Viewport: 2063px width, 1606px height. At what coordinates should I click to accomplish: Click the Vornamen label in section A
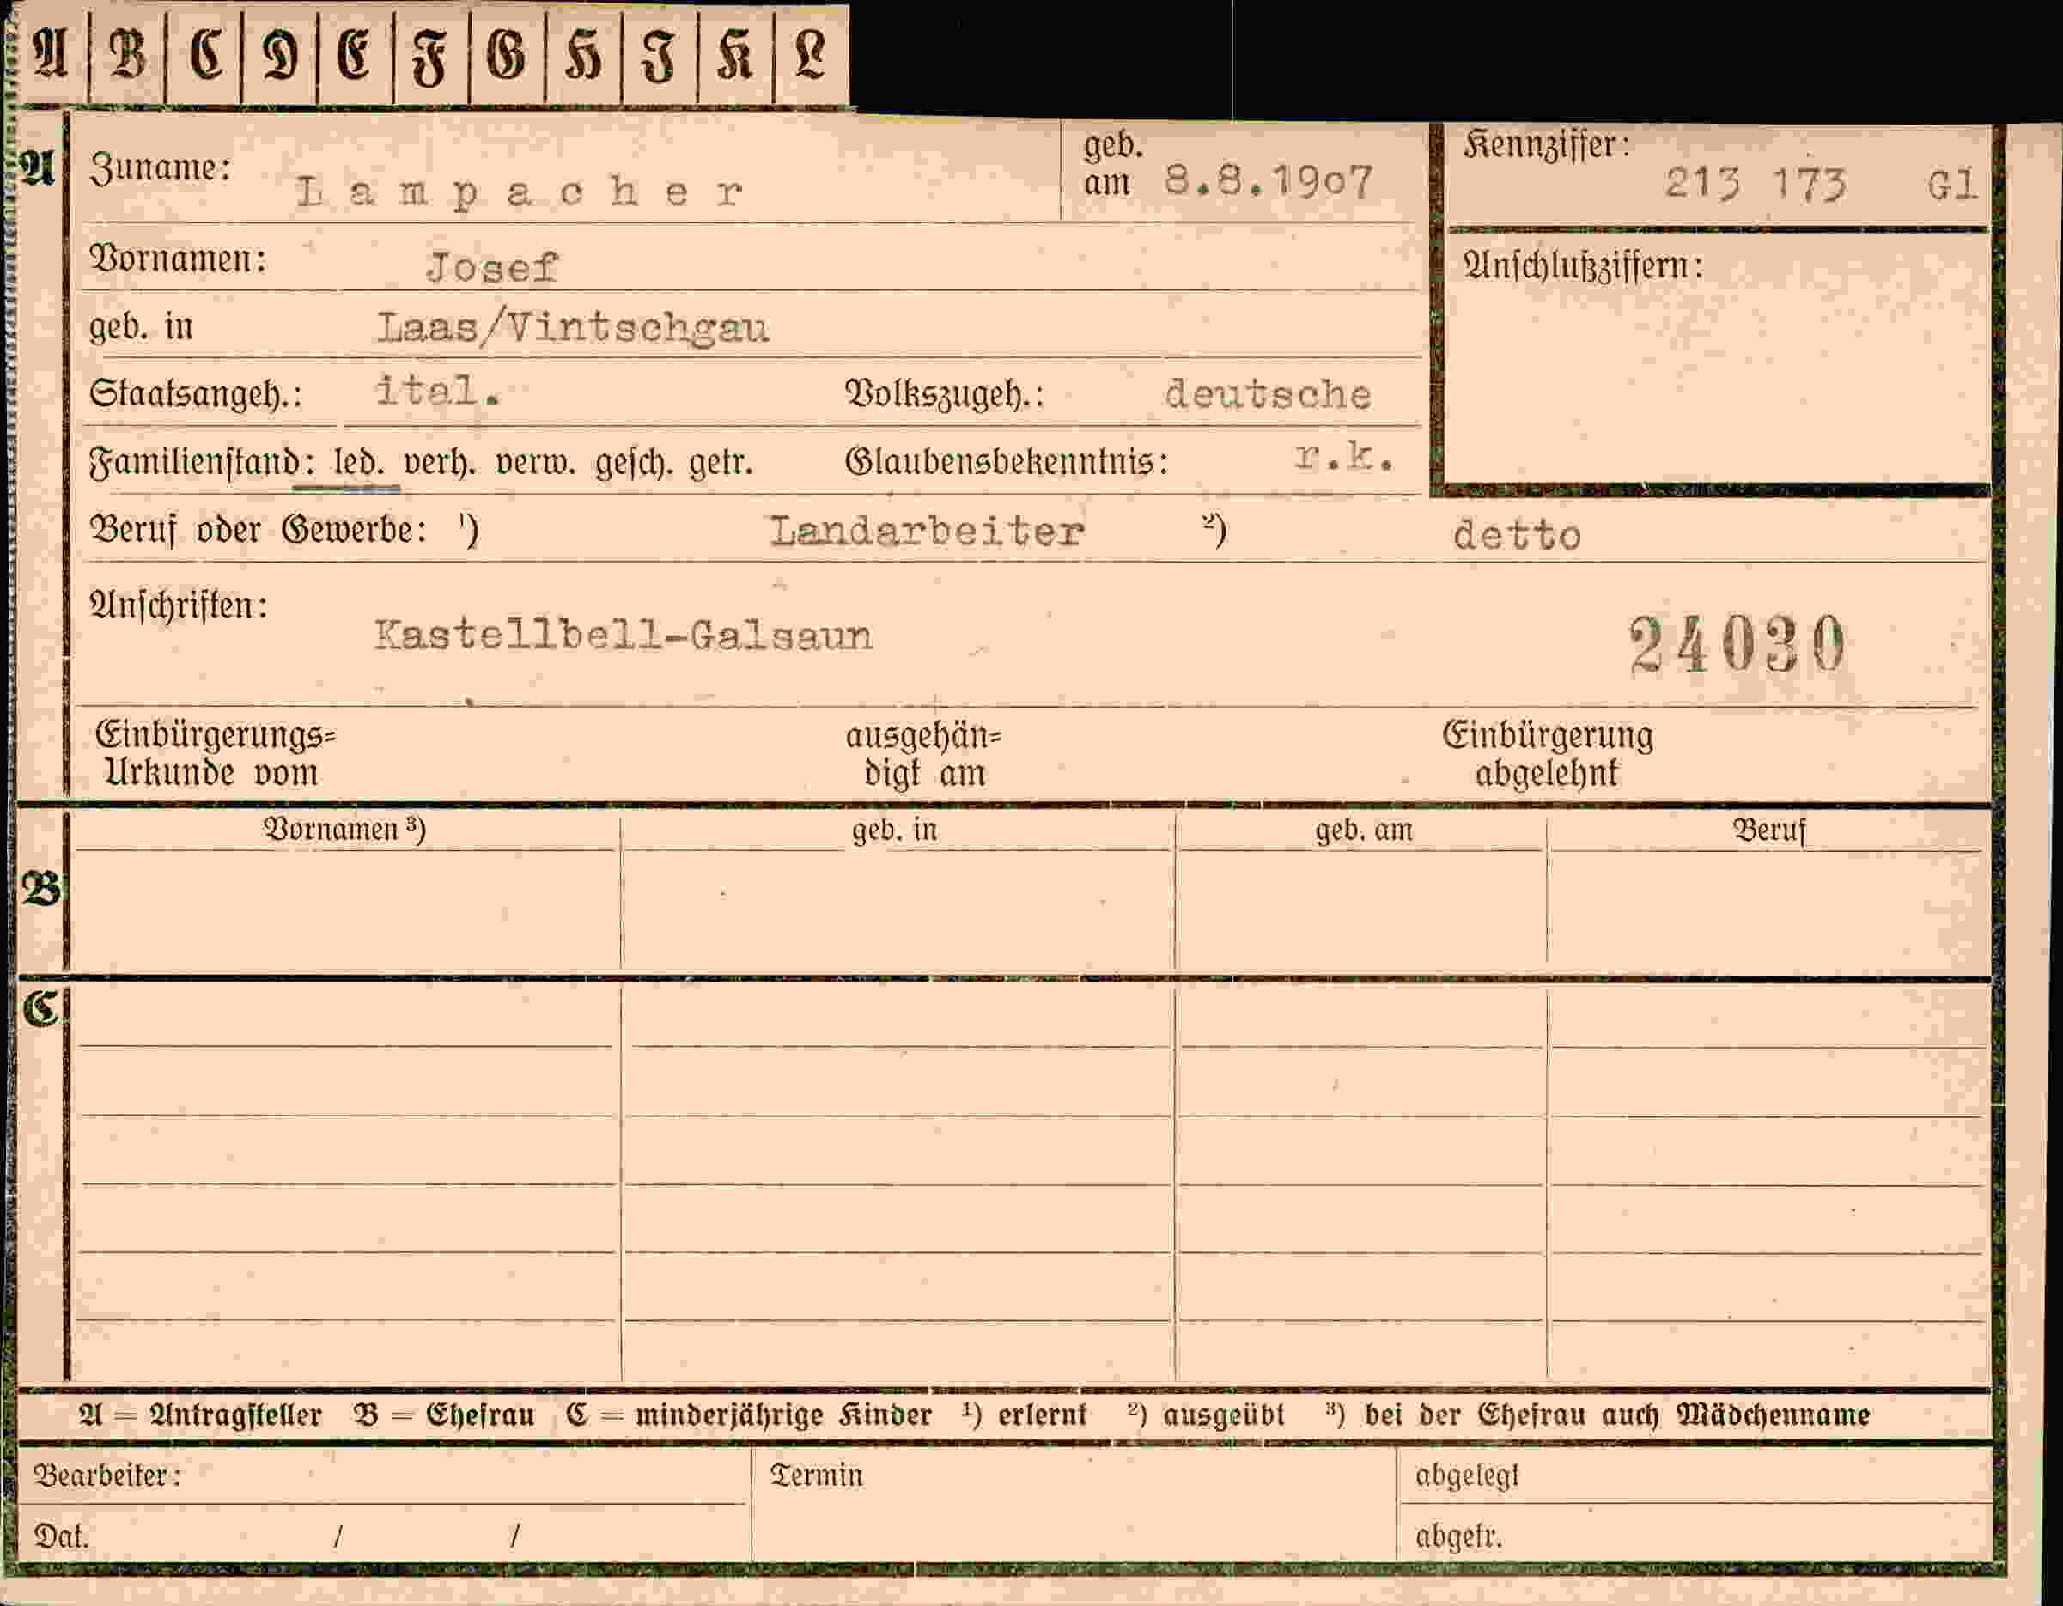click(178, 259)
